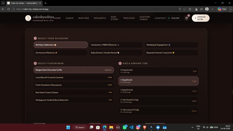Screen dimensions: 233x131
Task: Click the ORDER NOW button
Action: click(201, 18)
